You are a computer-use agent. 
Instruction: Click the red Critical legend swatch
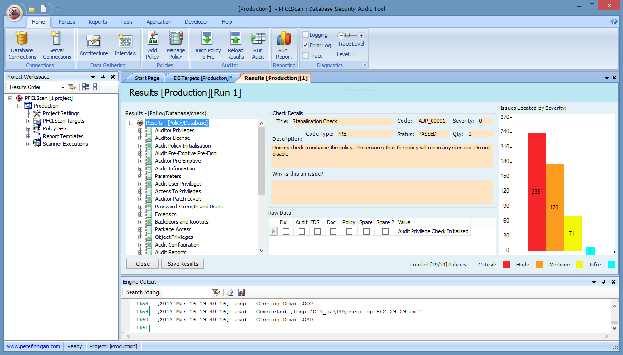506,264
